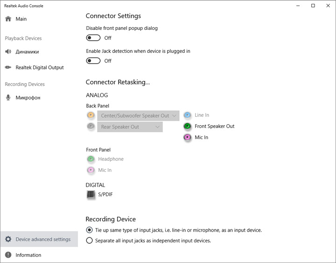Screen dimensions: 336x263
Task: Select Tie up same type input jacks option
Action: tap(90, 230)
